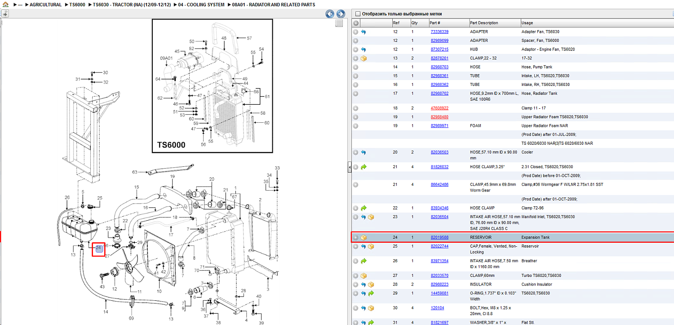Sort by the Part # column header

448,23
